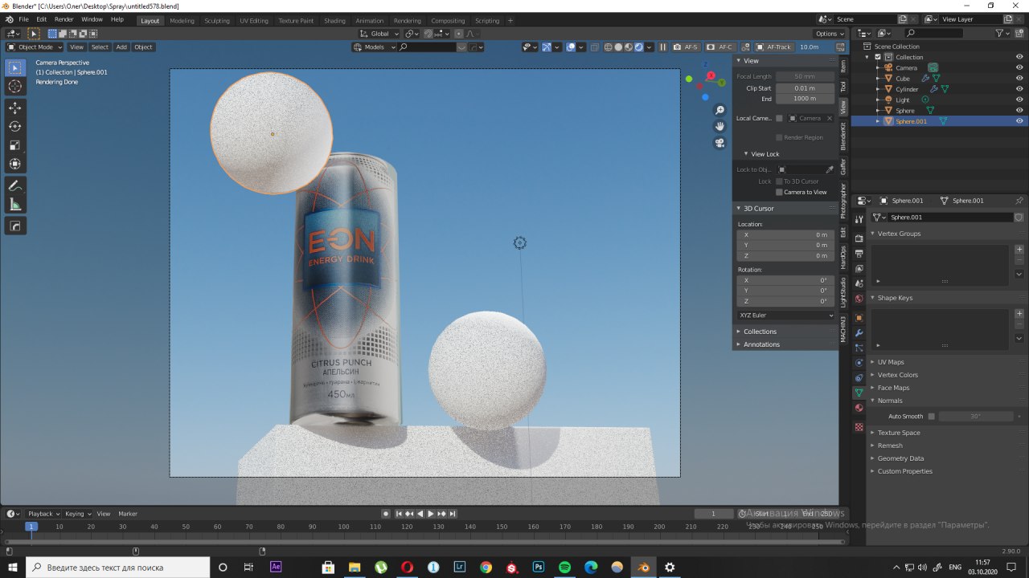Open the Options dropdown in header
This screenshot has height=578, width=1029.
pyautogui.click(x=830, y=34)
